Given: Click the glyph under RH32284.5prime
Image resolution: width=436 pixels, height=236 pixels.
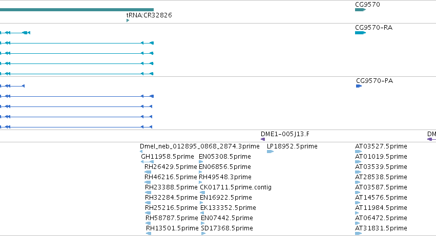Looking at the screenshot, I should coord(148,203).
